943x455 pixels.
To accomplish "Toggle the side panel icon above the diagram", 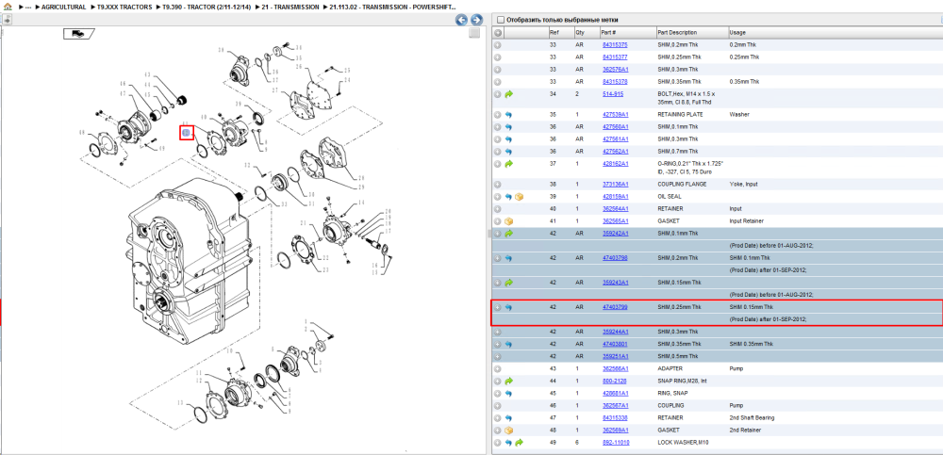I will 8,20.
